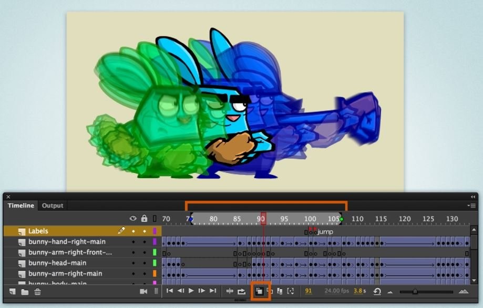Toggle the Onion Skin button
The height and width of the screenshot is (308, 483).
259,291
